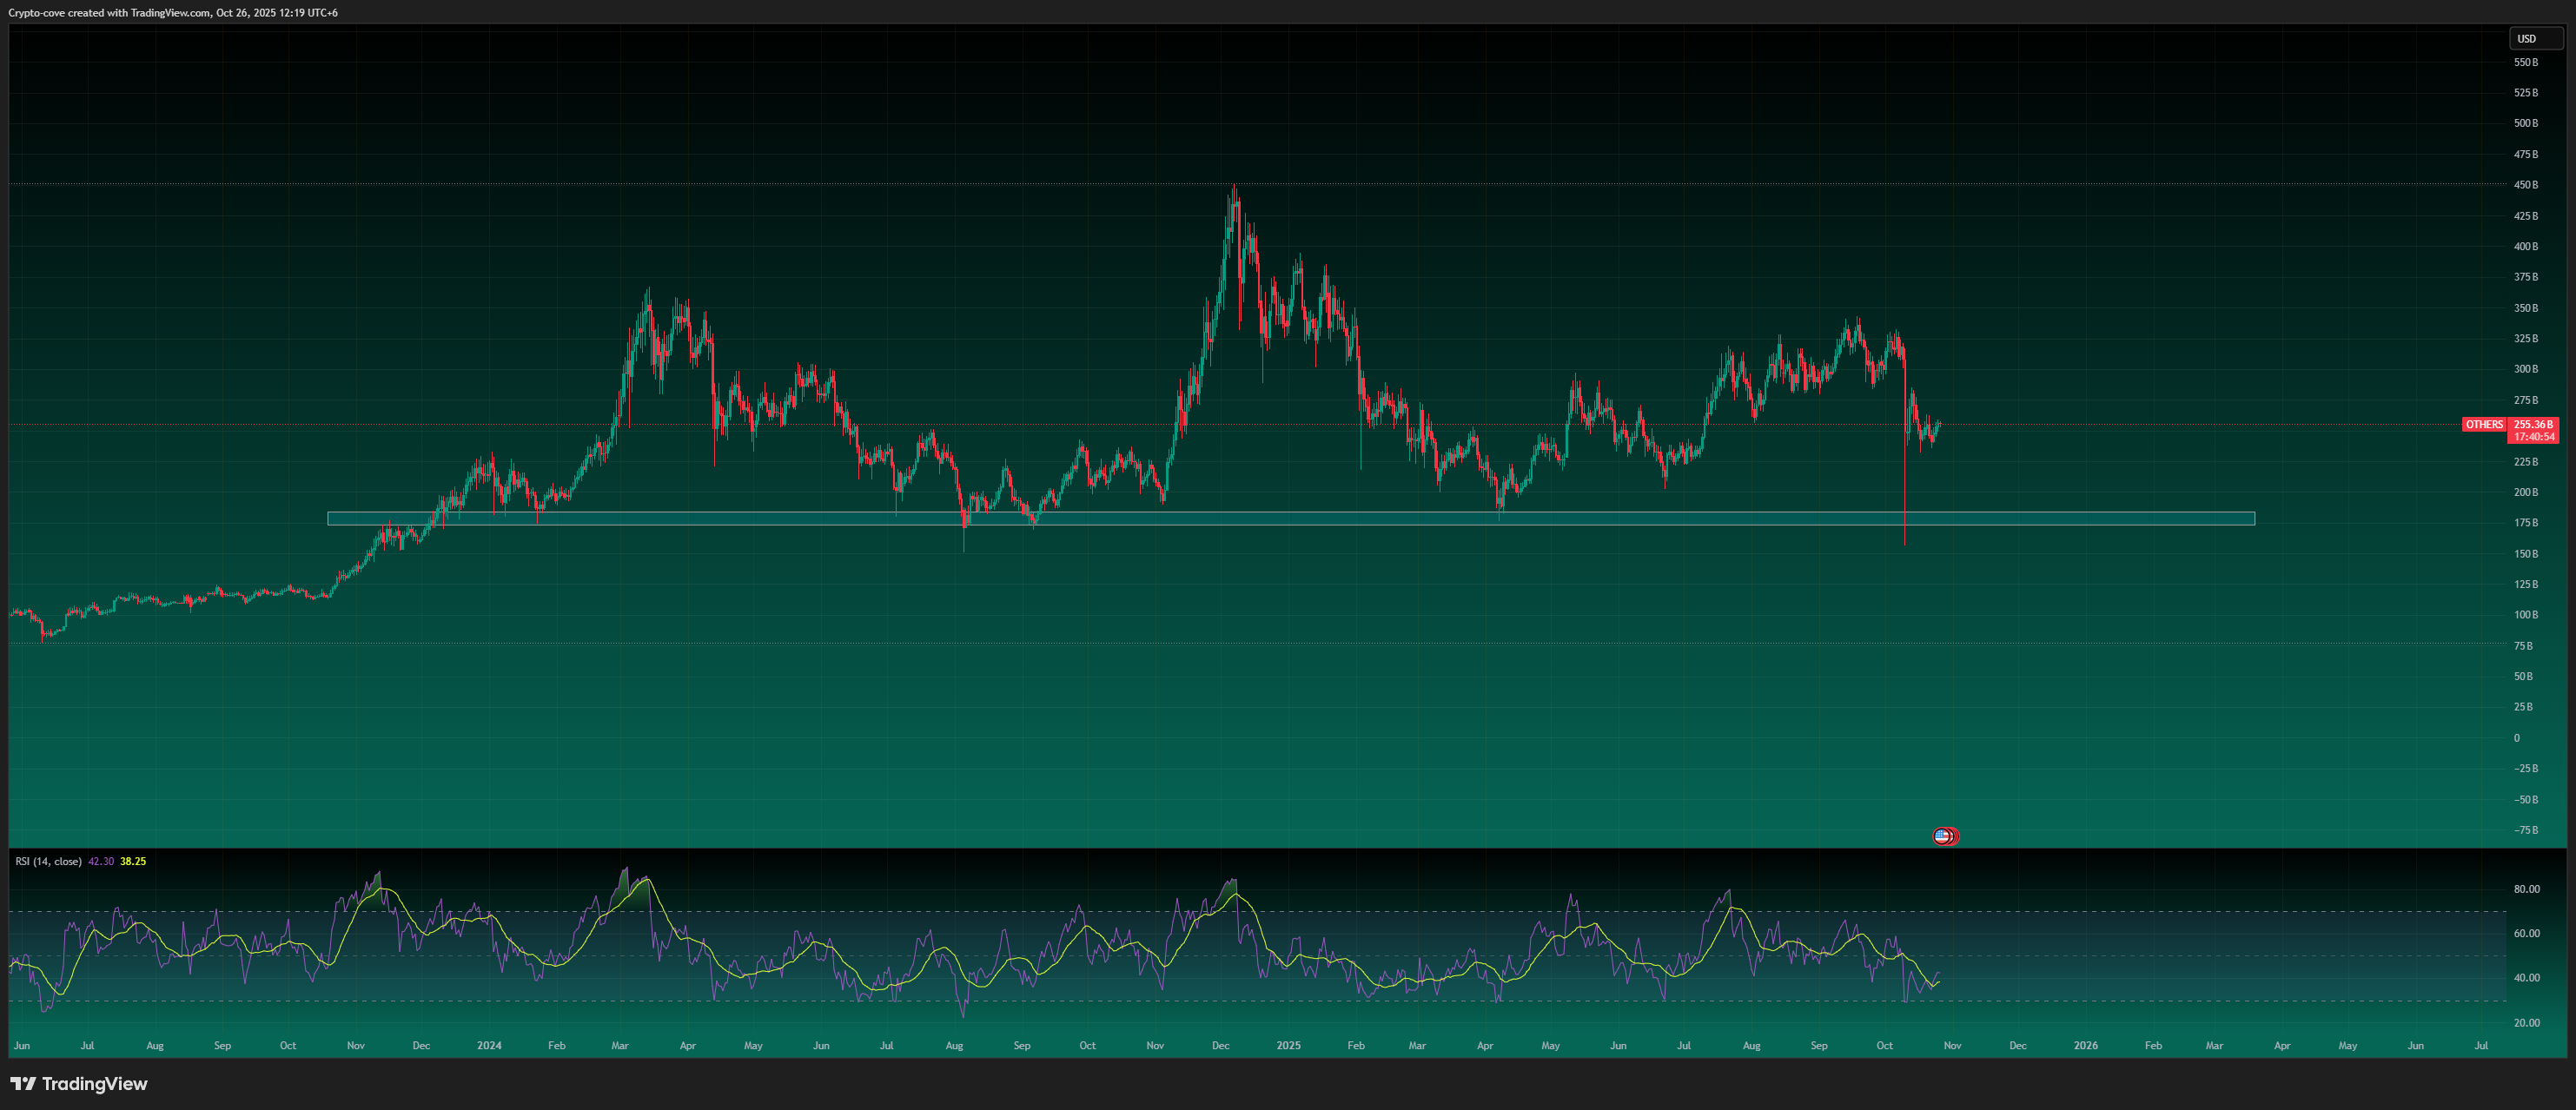Image resolution: width=2576 pixels, height=1110 pixels.
Task: Click the Nov label near chart end
Action: [x=1952, y=1046]
